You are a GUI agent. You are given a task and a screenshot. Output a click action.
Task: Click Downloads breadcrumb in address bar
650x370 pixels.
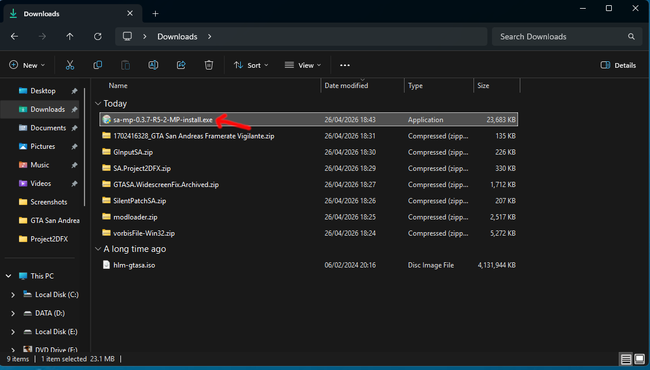point(178,36)
